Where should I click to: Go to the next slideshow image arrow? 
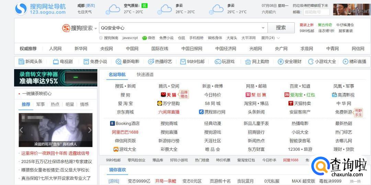tap(90, 130)
